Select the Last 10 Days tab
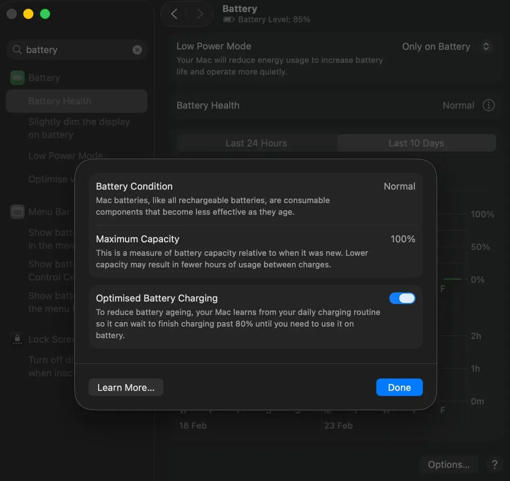This screenshot has width=510, height=481. click(416, 143)
